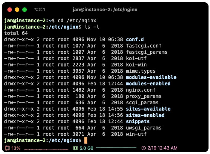Click file size 3071 of win-utf
This screenshot has width=210, height=154.
click(78, 134)
